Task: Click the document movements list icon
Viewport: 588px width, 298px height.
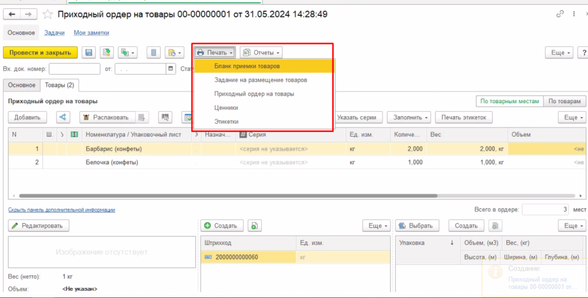Action: [x=154, y=53]
